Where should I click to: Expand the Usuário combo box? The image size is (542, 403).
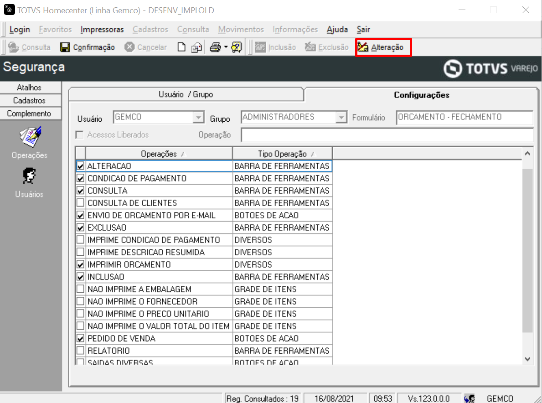tap(198, 117)
